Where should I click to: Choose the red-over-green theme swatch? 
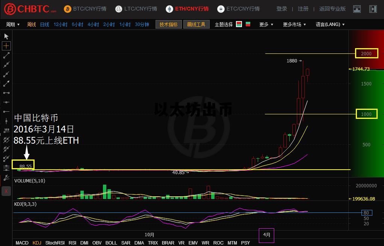tap(239, 24)
